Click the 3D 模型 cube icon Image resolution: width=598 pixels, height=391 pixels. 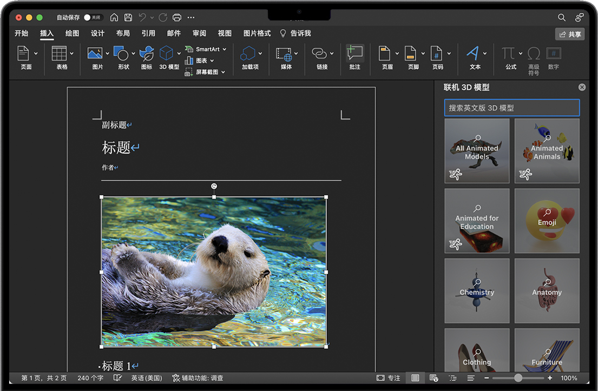pyautogui.click(x=166, y=54)
